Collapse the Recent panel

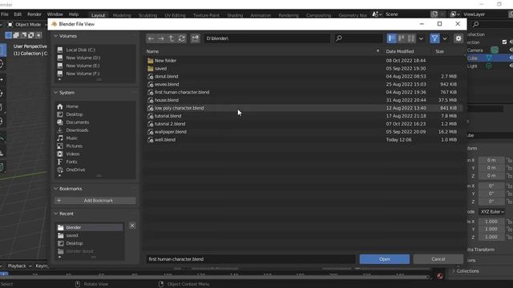pos(55,214)
